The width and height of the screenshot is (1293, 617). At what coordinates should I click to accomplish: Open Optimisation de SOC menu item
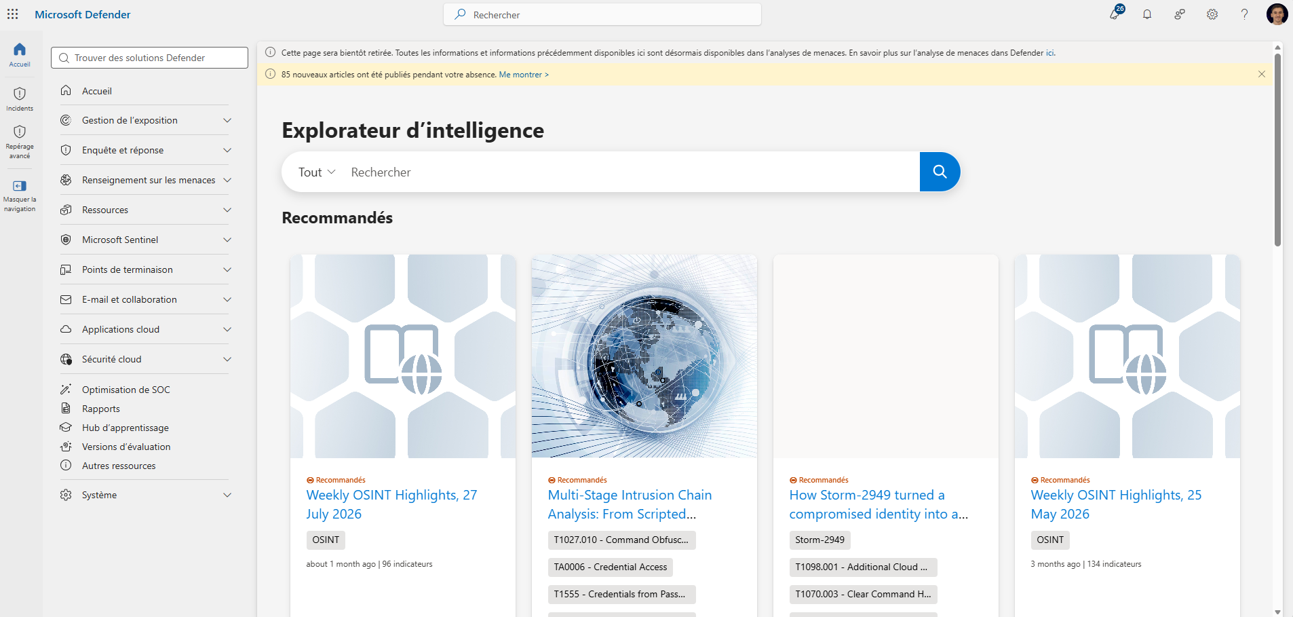coord(126,390)
